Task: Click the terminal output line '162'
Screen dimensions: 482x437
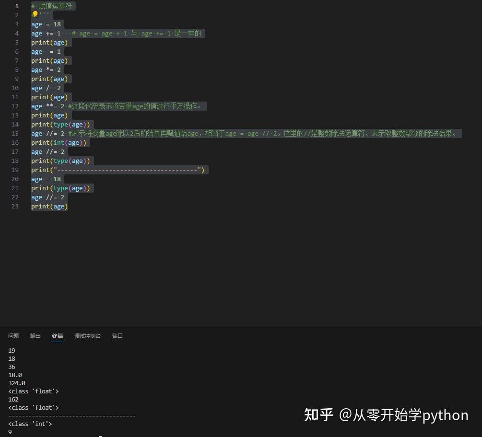Action: click(x=13, y=399)
